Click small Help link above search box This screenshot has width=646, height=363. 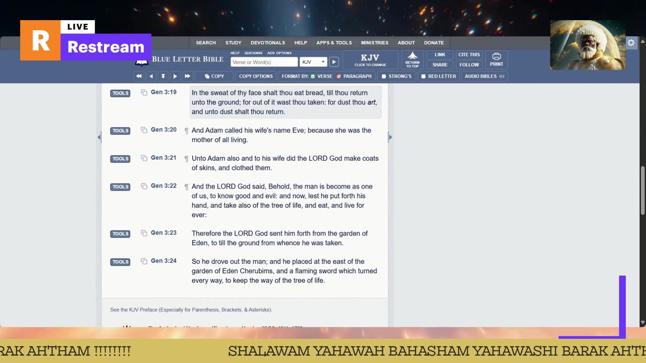tap(235, 53)
